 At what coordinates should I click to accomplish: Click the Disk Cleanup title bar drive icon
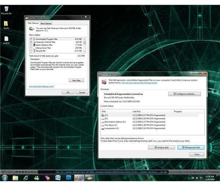[x=27, y=18]
